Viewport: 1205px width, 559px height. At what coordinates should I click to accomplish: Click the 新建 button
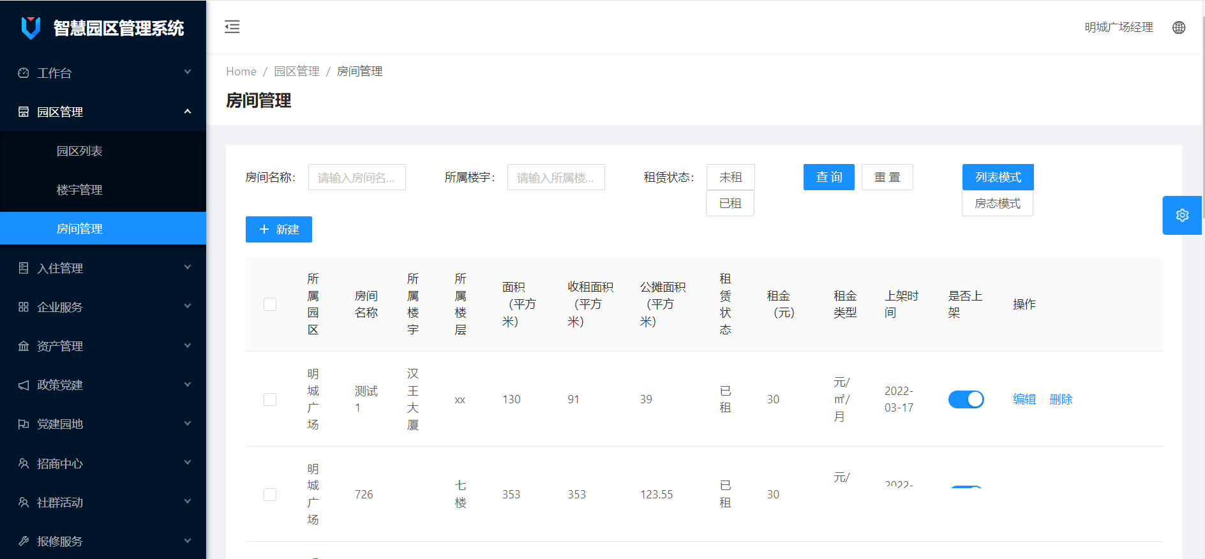279,230
